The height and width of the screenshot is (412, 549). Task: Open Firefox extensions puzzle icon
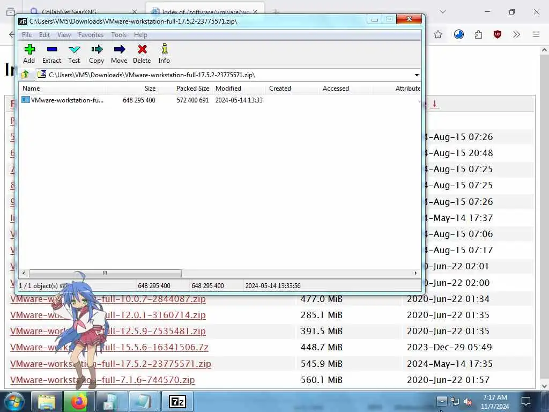[478, 34]
